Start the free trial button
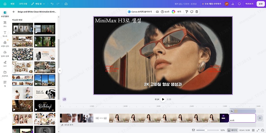Viewport: 266px width, 133px height. point(211,4)
